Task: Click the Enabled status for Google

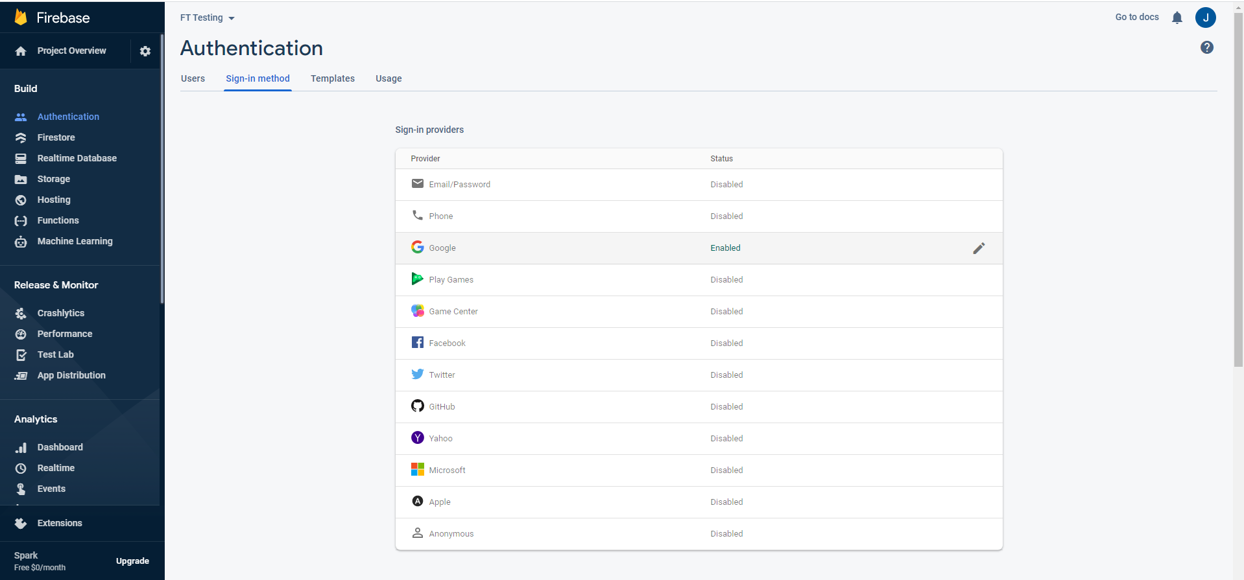Action: (x=725, y=248)
